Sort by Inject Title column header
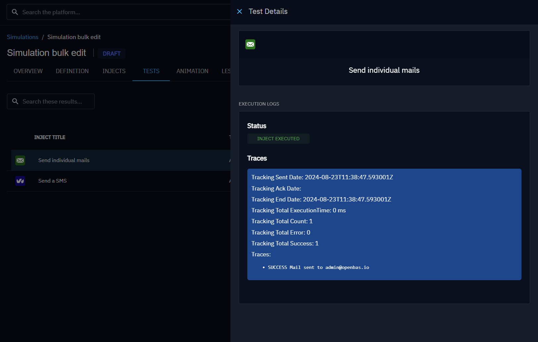 (50, 137)
